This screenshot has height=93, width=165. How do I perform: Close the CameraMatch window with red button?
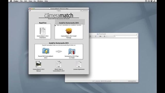[30, 9]
